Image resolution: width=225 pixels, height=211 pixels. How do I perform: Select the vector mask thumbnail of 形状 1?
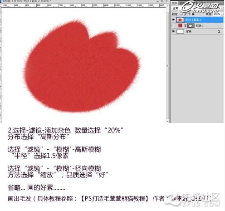(191, 26)
